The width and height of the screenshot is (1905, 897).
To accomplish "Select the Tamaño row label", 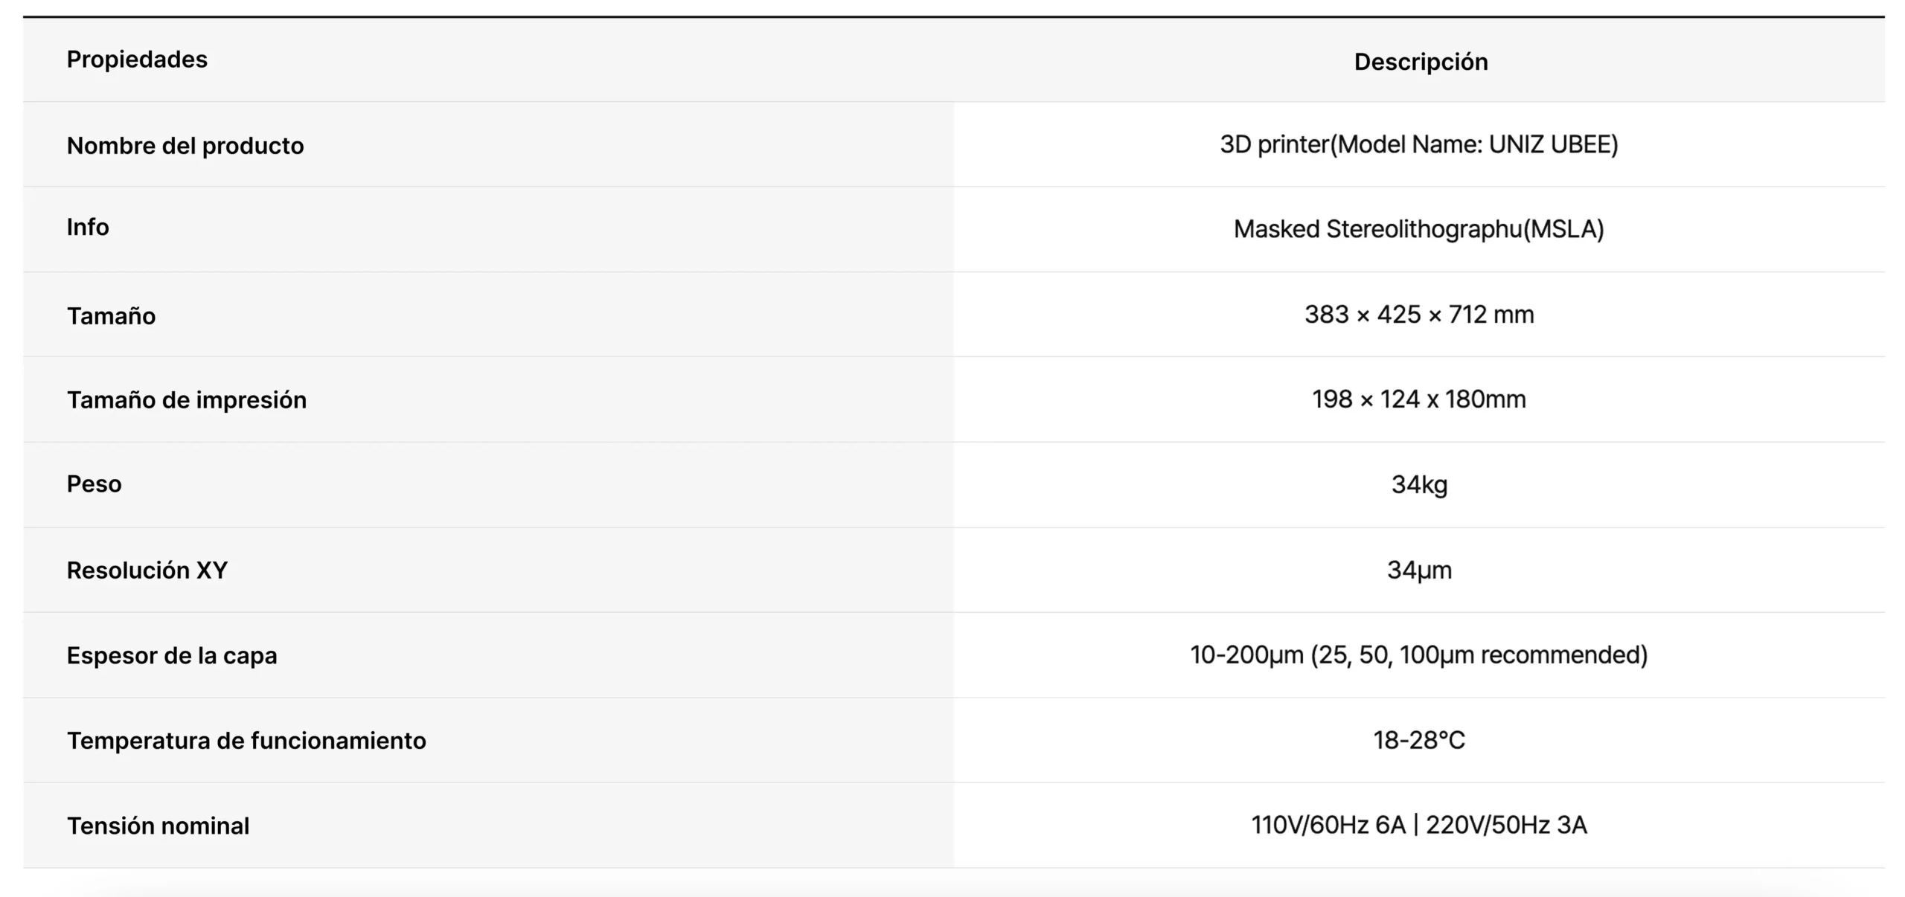I will pos(112,316).
